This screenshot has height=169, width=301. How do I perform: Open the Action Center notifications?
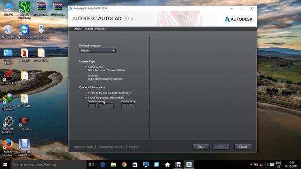point(272,165)
